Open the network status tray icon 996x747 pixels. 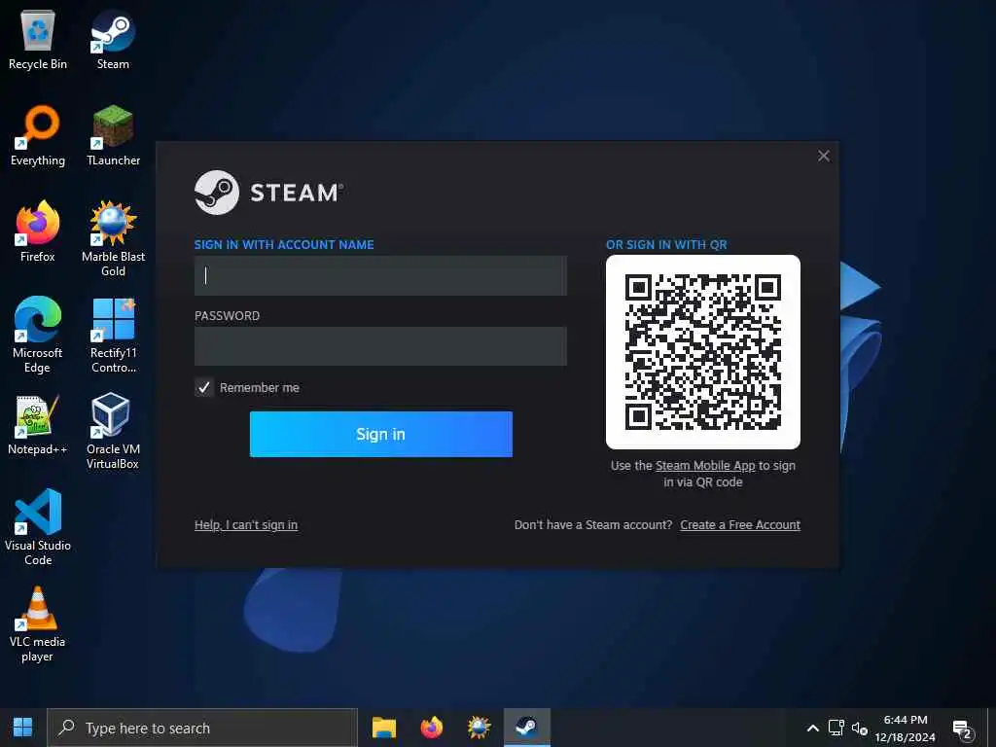click(x=836, y=728)
